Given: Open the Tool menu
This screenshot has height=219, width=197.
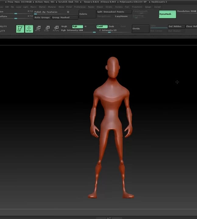Looking at the screenshot, I should click(x=127, y=7).
